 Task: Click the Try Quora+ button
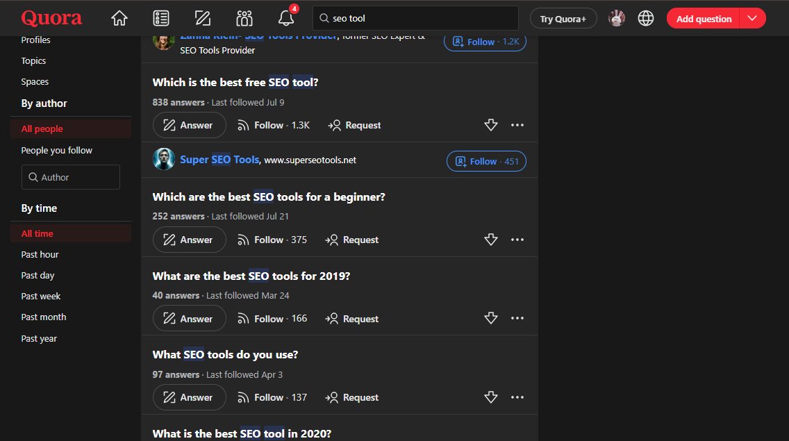[563, 19]
